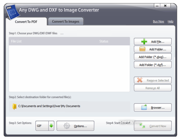The width and height of the screenshot is (180, 139).
Task: Click the File List column header
Action: click(x=16, y=41)
